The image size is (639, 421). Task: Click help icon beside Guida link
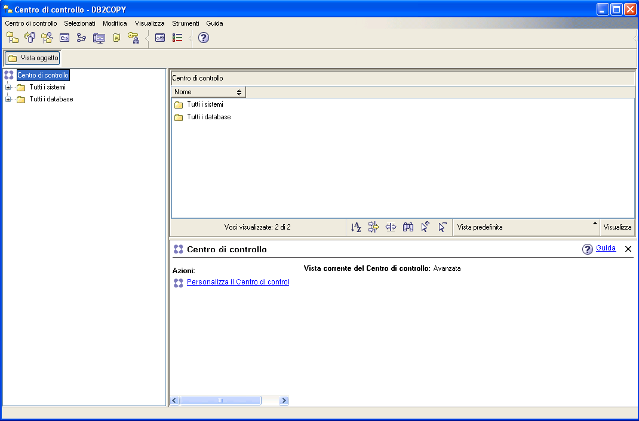tap(587, 249)
